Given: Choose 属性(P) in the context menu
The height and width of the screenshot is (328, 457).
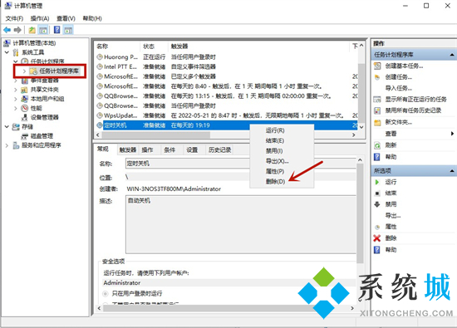Looking at the screenshot, I should point(275,171).
